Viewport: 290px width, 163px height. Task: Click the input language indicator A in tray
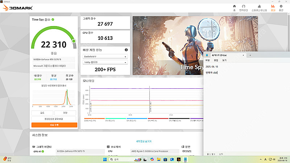tap(265, 159)
